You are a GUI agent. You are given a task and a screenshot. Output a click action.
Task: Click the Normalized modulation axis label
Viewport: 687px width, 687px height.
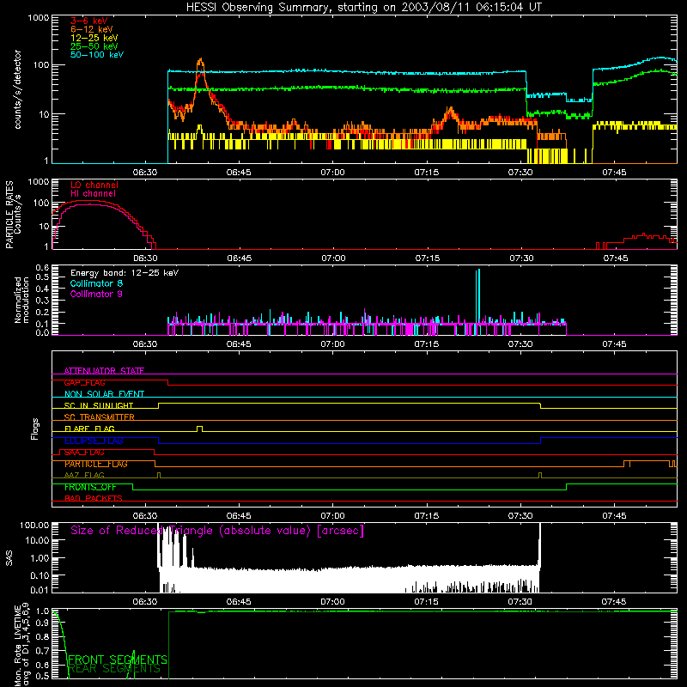21,300
